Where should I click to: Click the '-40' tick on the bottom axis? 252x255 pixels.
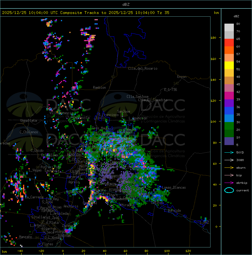pos(20,251)
